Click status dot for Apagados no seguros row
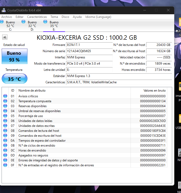 (5, 155)
